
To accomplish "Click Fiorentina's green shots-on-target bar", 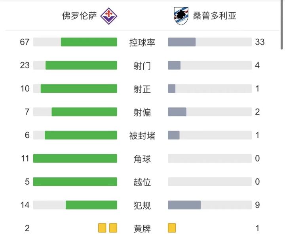I will 79,88.
